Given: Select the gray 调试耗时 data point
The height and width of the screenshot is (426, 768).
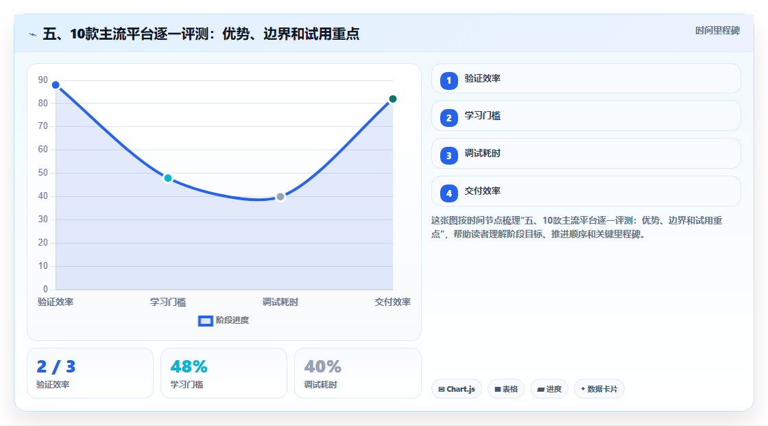Looking at the screenshot, I should click(280, 197).
